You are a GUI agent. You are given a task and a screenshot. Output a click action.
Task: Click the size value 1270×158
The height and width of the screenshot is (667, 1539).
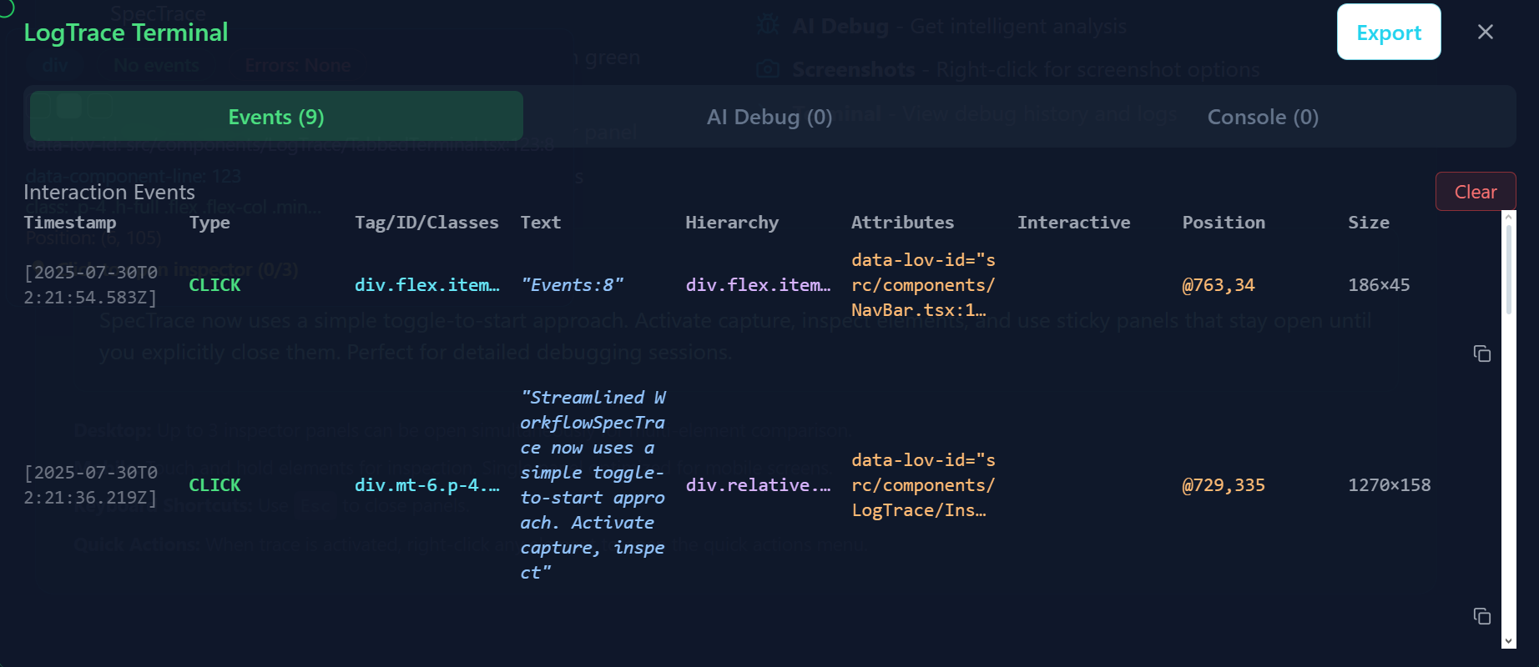pyautogui.click(x=1390, y=485)
